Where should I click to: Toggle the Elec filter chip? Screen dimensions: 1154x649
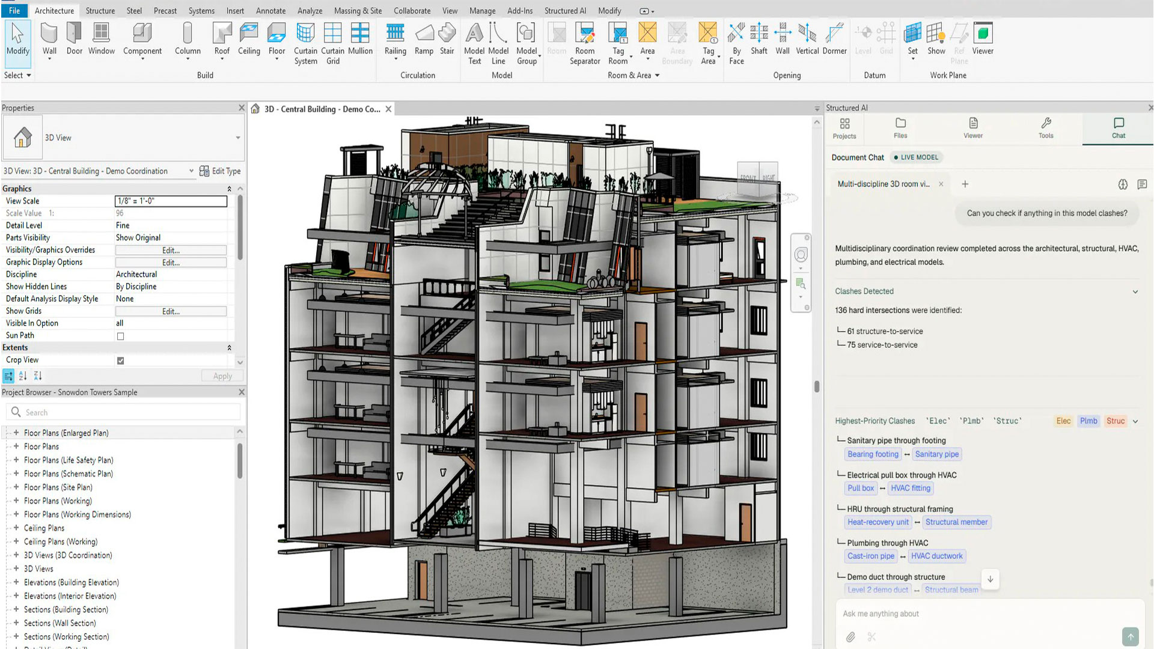(1063, 421)
